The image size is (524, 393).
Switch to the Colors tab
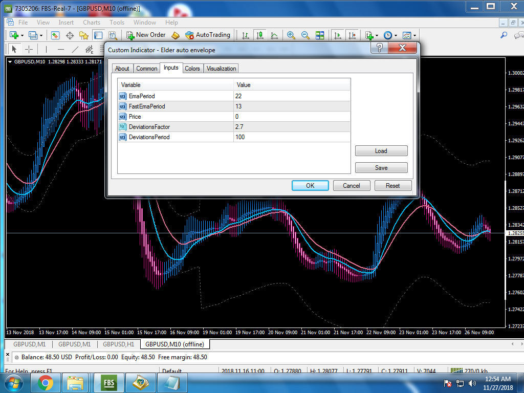coord(192,69)
